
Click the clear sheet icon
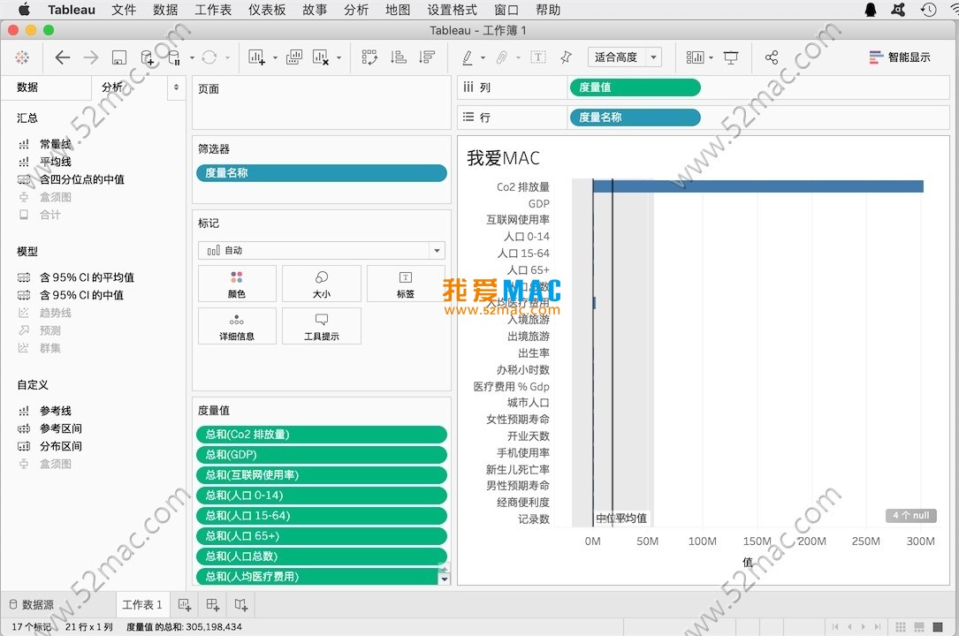(x=321, y=57)
